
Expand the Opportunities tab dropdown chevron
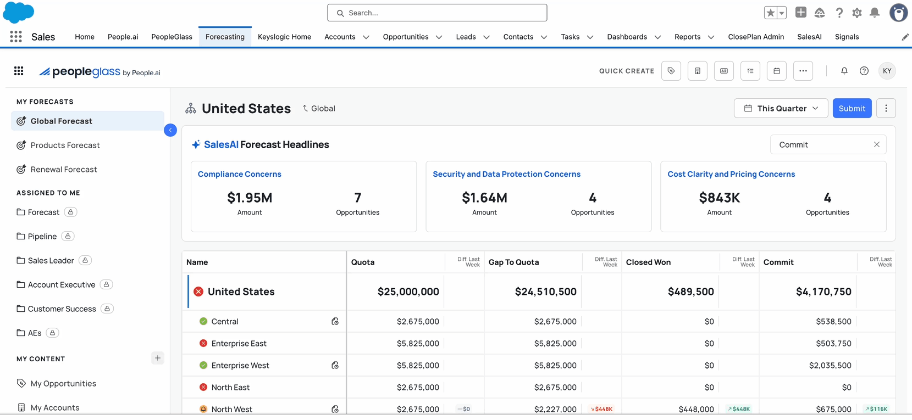coord(439,37)
